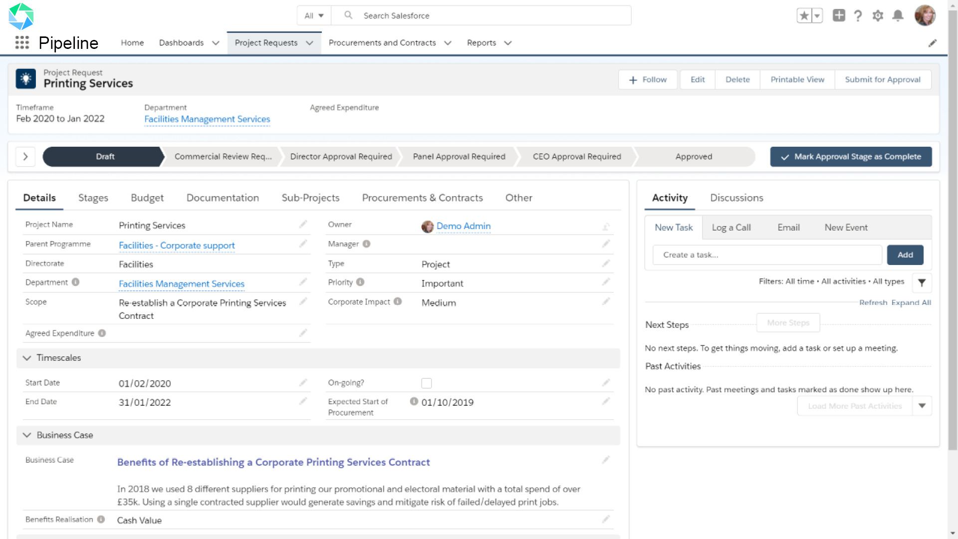Switch to the Stages tab
The width and height of the screenshot is (958, 539).
pos(93,198)
